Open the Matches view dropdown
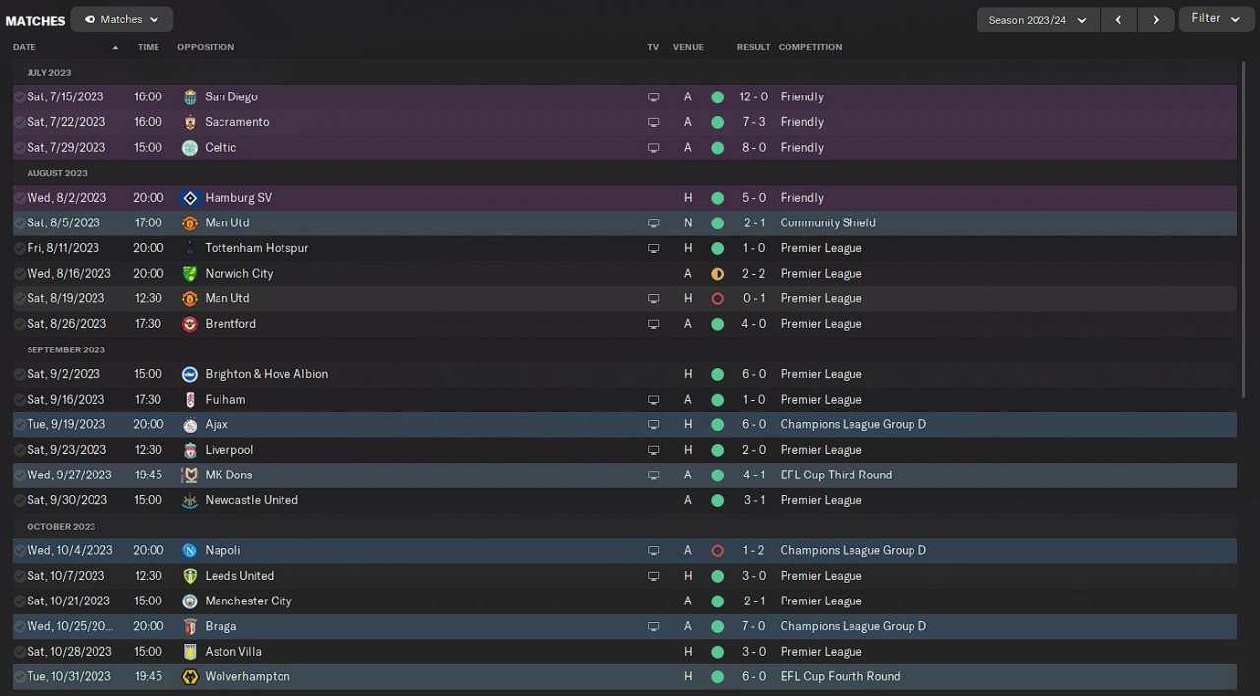Image resolution: width=1260 pixels, height=696 pixels. [x=122, y=19]
